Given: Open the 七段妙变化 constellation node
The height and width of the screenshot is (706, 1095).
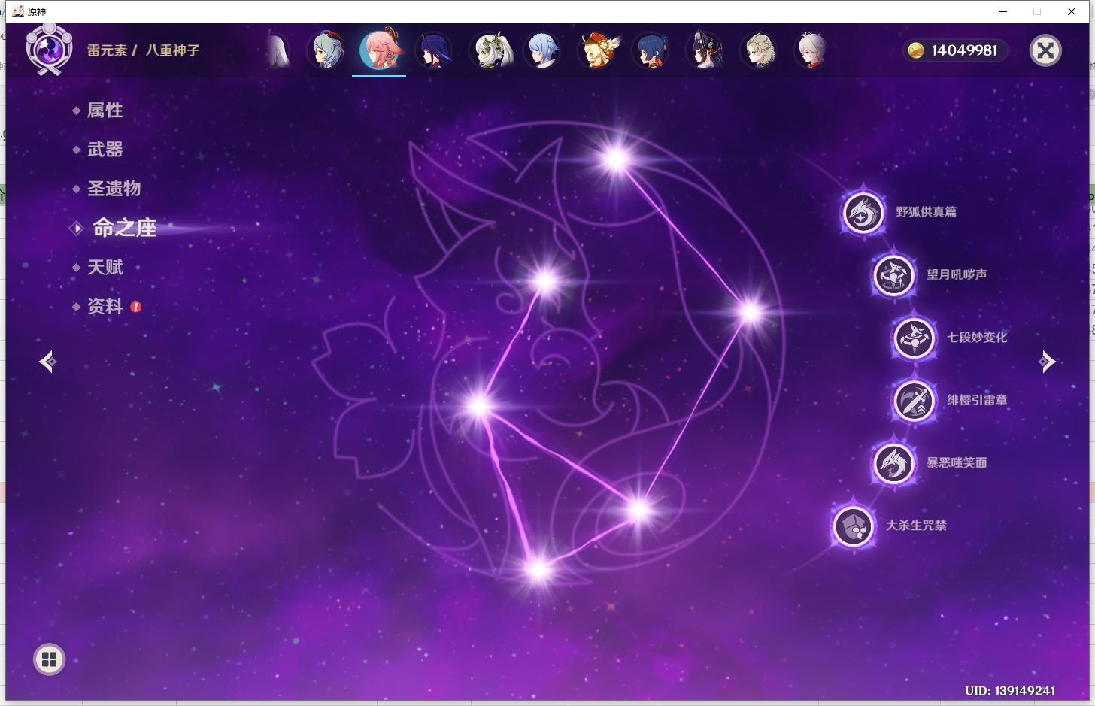Looking at the screenshot, I should point(915,338).
